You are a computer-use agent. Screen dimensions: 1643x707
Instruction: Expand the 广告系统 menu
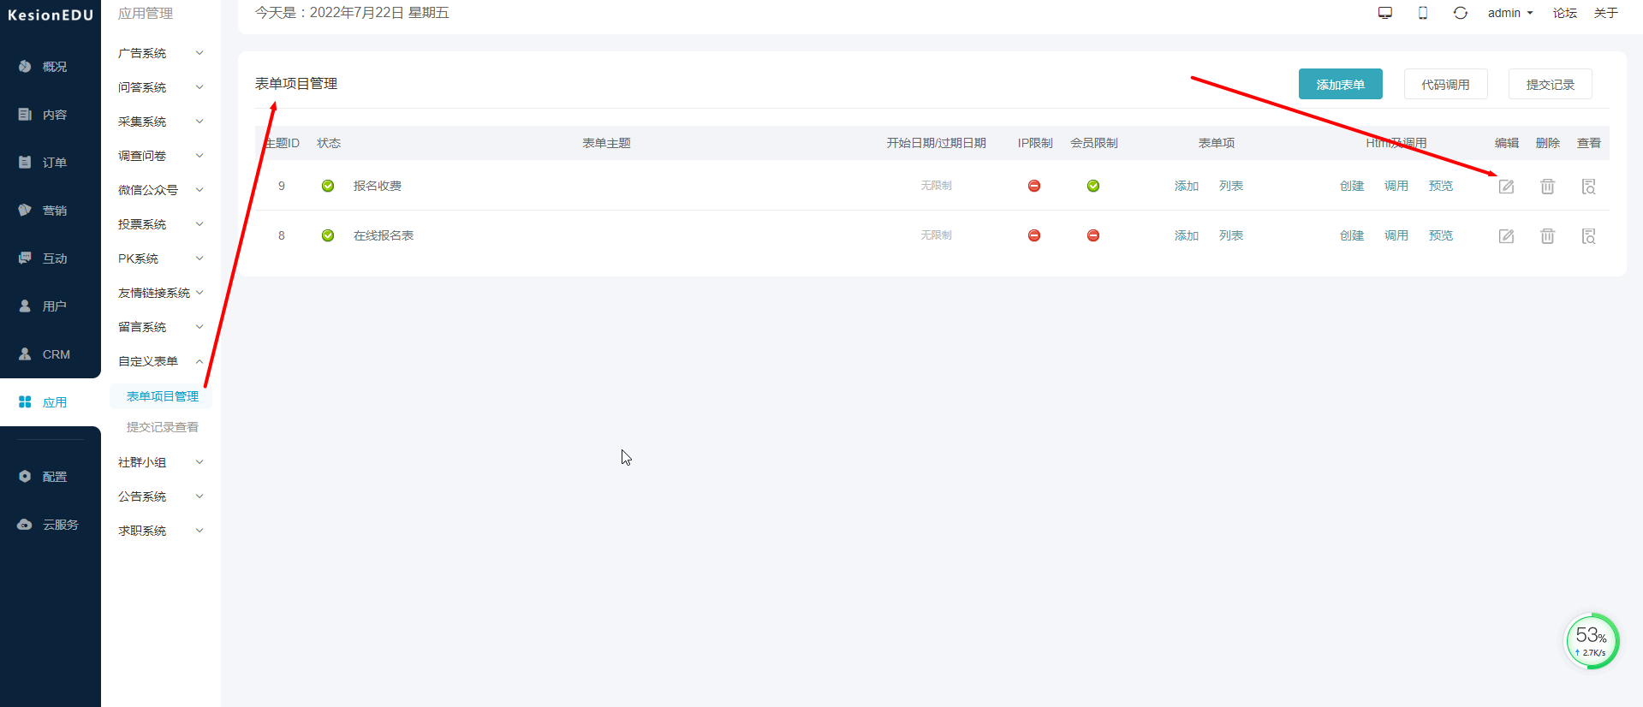(x=160, y=53)
